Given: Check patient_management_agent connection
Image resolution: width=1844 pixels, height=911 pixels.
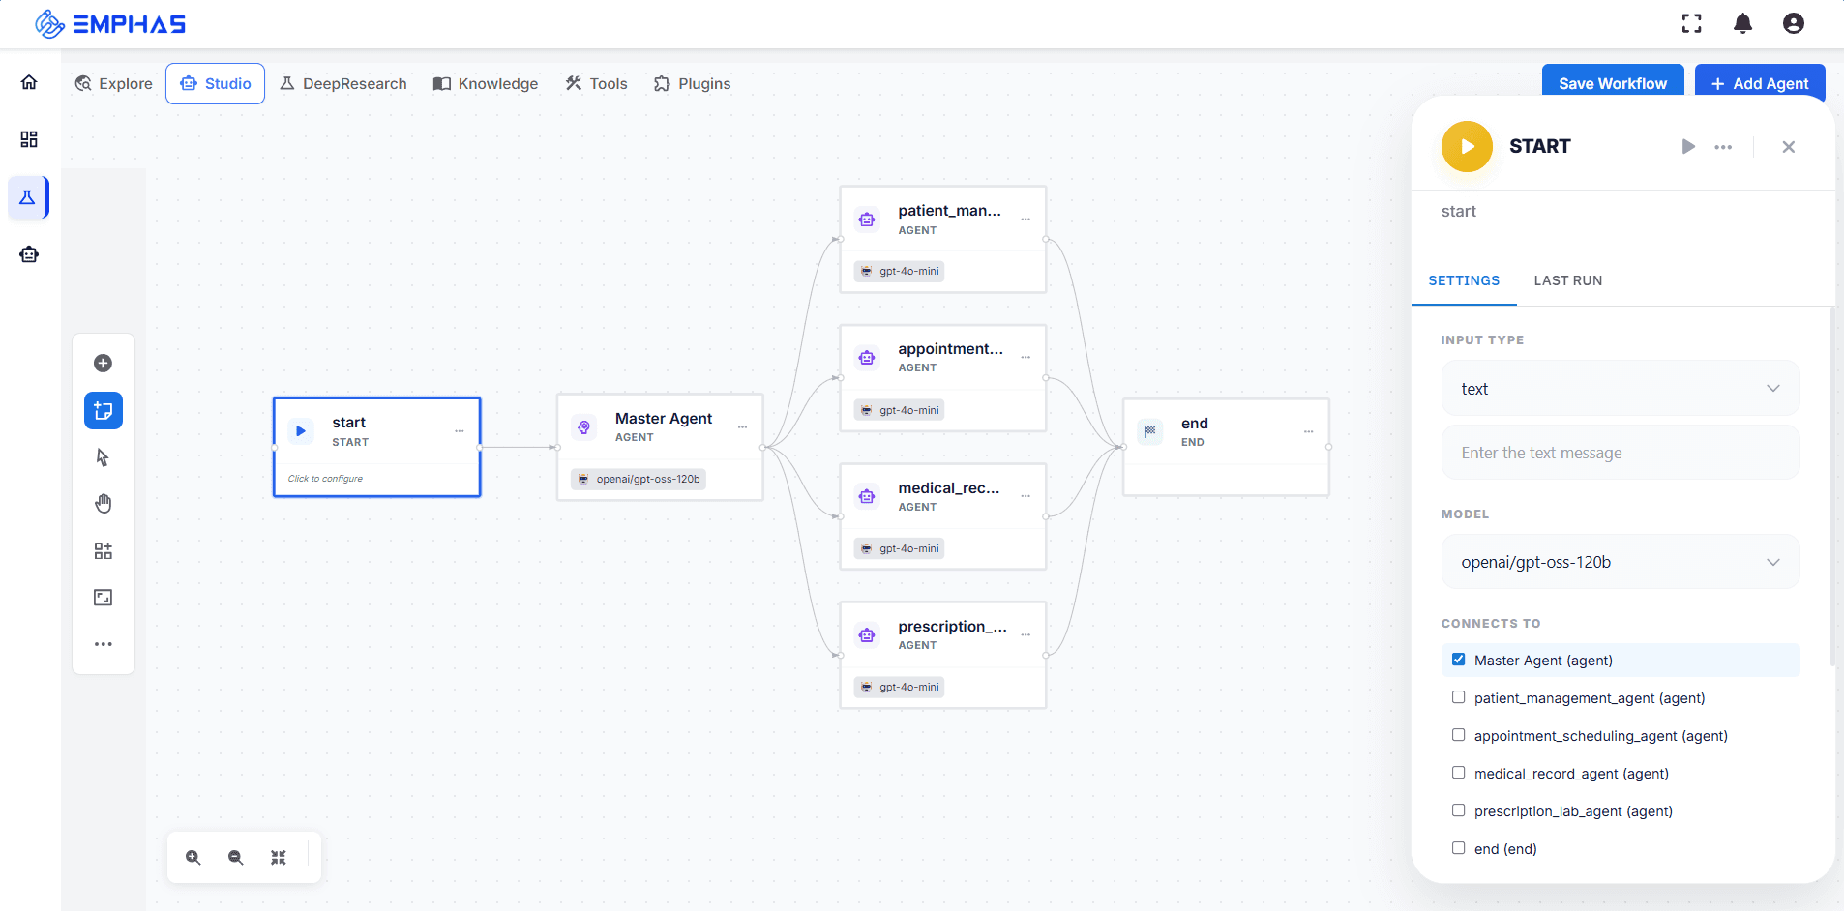Looking at the screenshot, I should click(1458, 697).
